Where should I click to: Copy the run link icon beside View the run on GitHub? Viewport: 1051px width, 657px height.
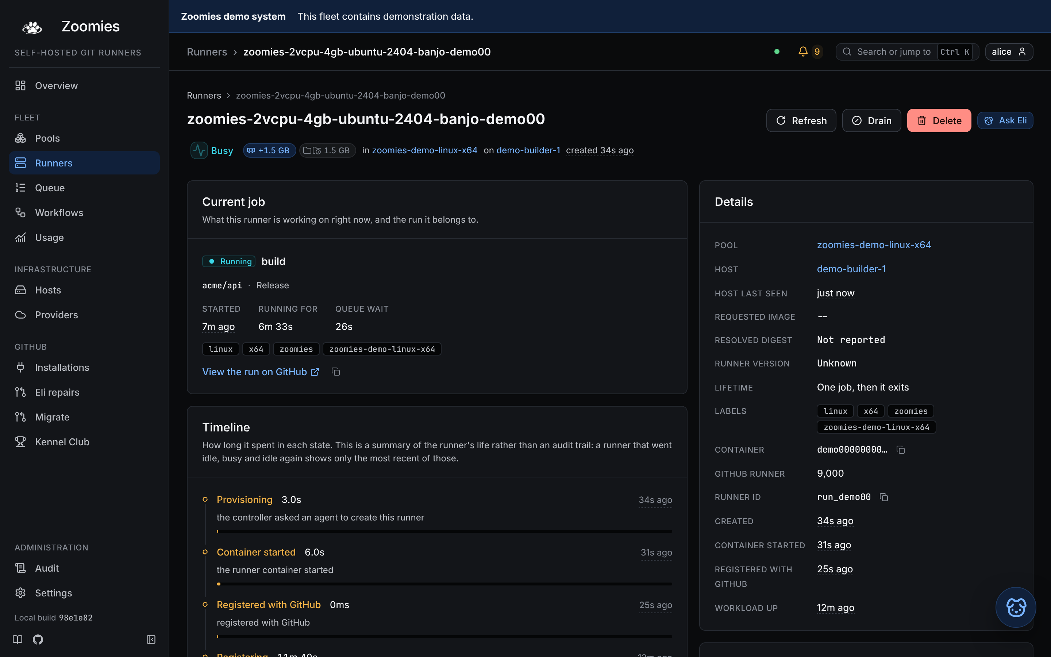pos(336,372)
